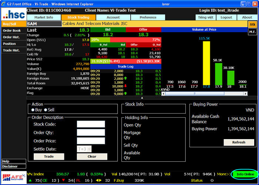Click the AFE Solutions logo
The height and width of the screenshot is (185, 259).
coord(14,178)
